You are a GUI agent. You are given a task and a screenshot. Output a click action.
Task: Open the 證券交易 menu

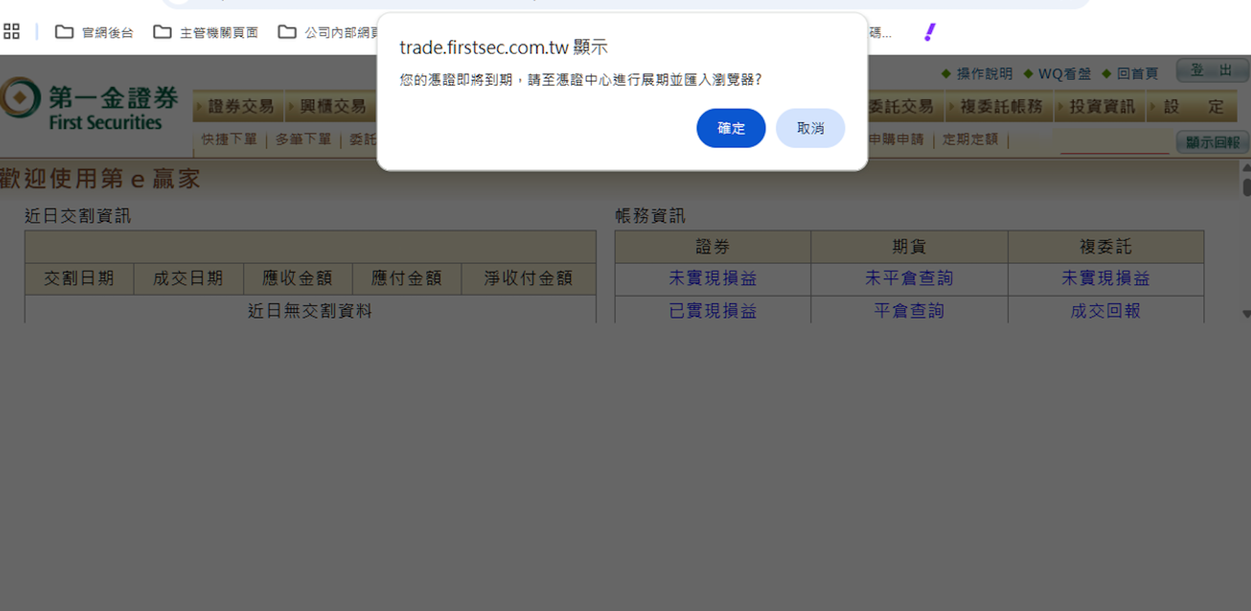pyautogui.click(x=240, y=107)
